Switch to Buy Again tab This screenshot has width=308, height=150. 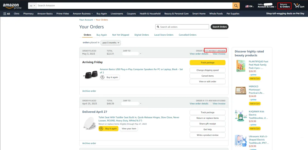(x=102, y=35)
